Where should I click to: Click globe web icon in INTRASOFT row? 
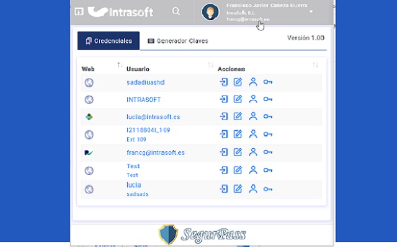point(89,99)
